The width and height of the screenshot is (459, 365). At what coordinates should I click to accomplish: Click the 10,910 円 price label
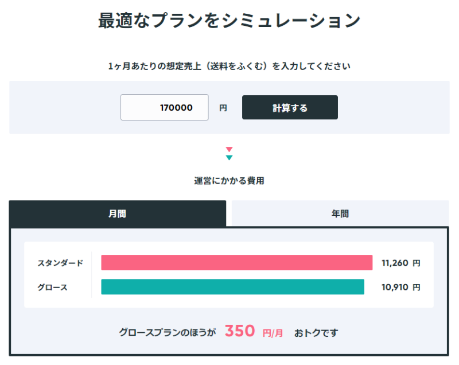400,287
